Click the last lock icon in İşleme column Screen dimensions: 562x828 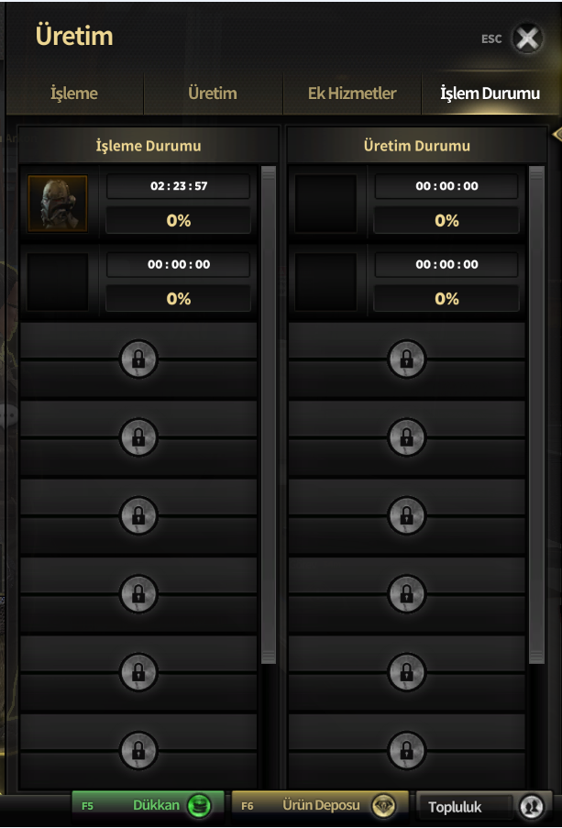coord(138,750)
